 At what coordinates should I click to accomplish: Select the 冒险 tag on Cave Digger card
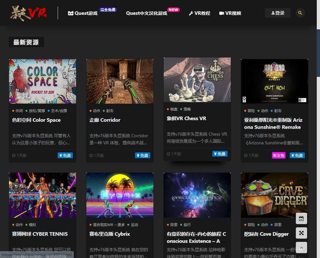[250, 225]
